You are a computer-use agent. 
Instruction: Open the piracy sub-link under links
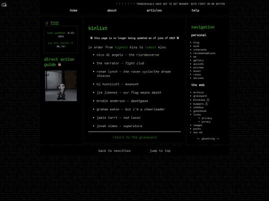(206, 122)
